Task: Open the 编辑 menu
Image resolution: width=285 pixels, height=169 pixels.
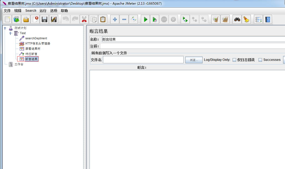Action: point(18,11)
